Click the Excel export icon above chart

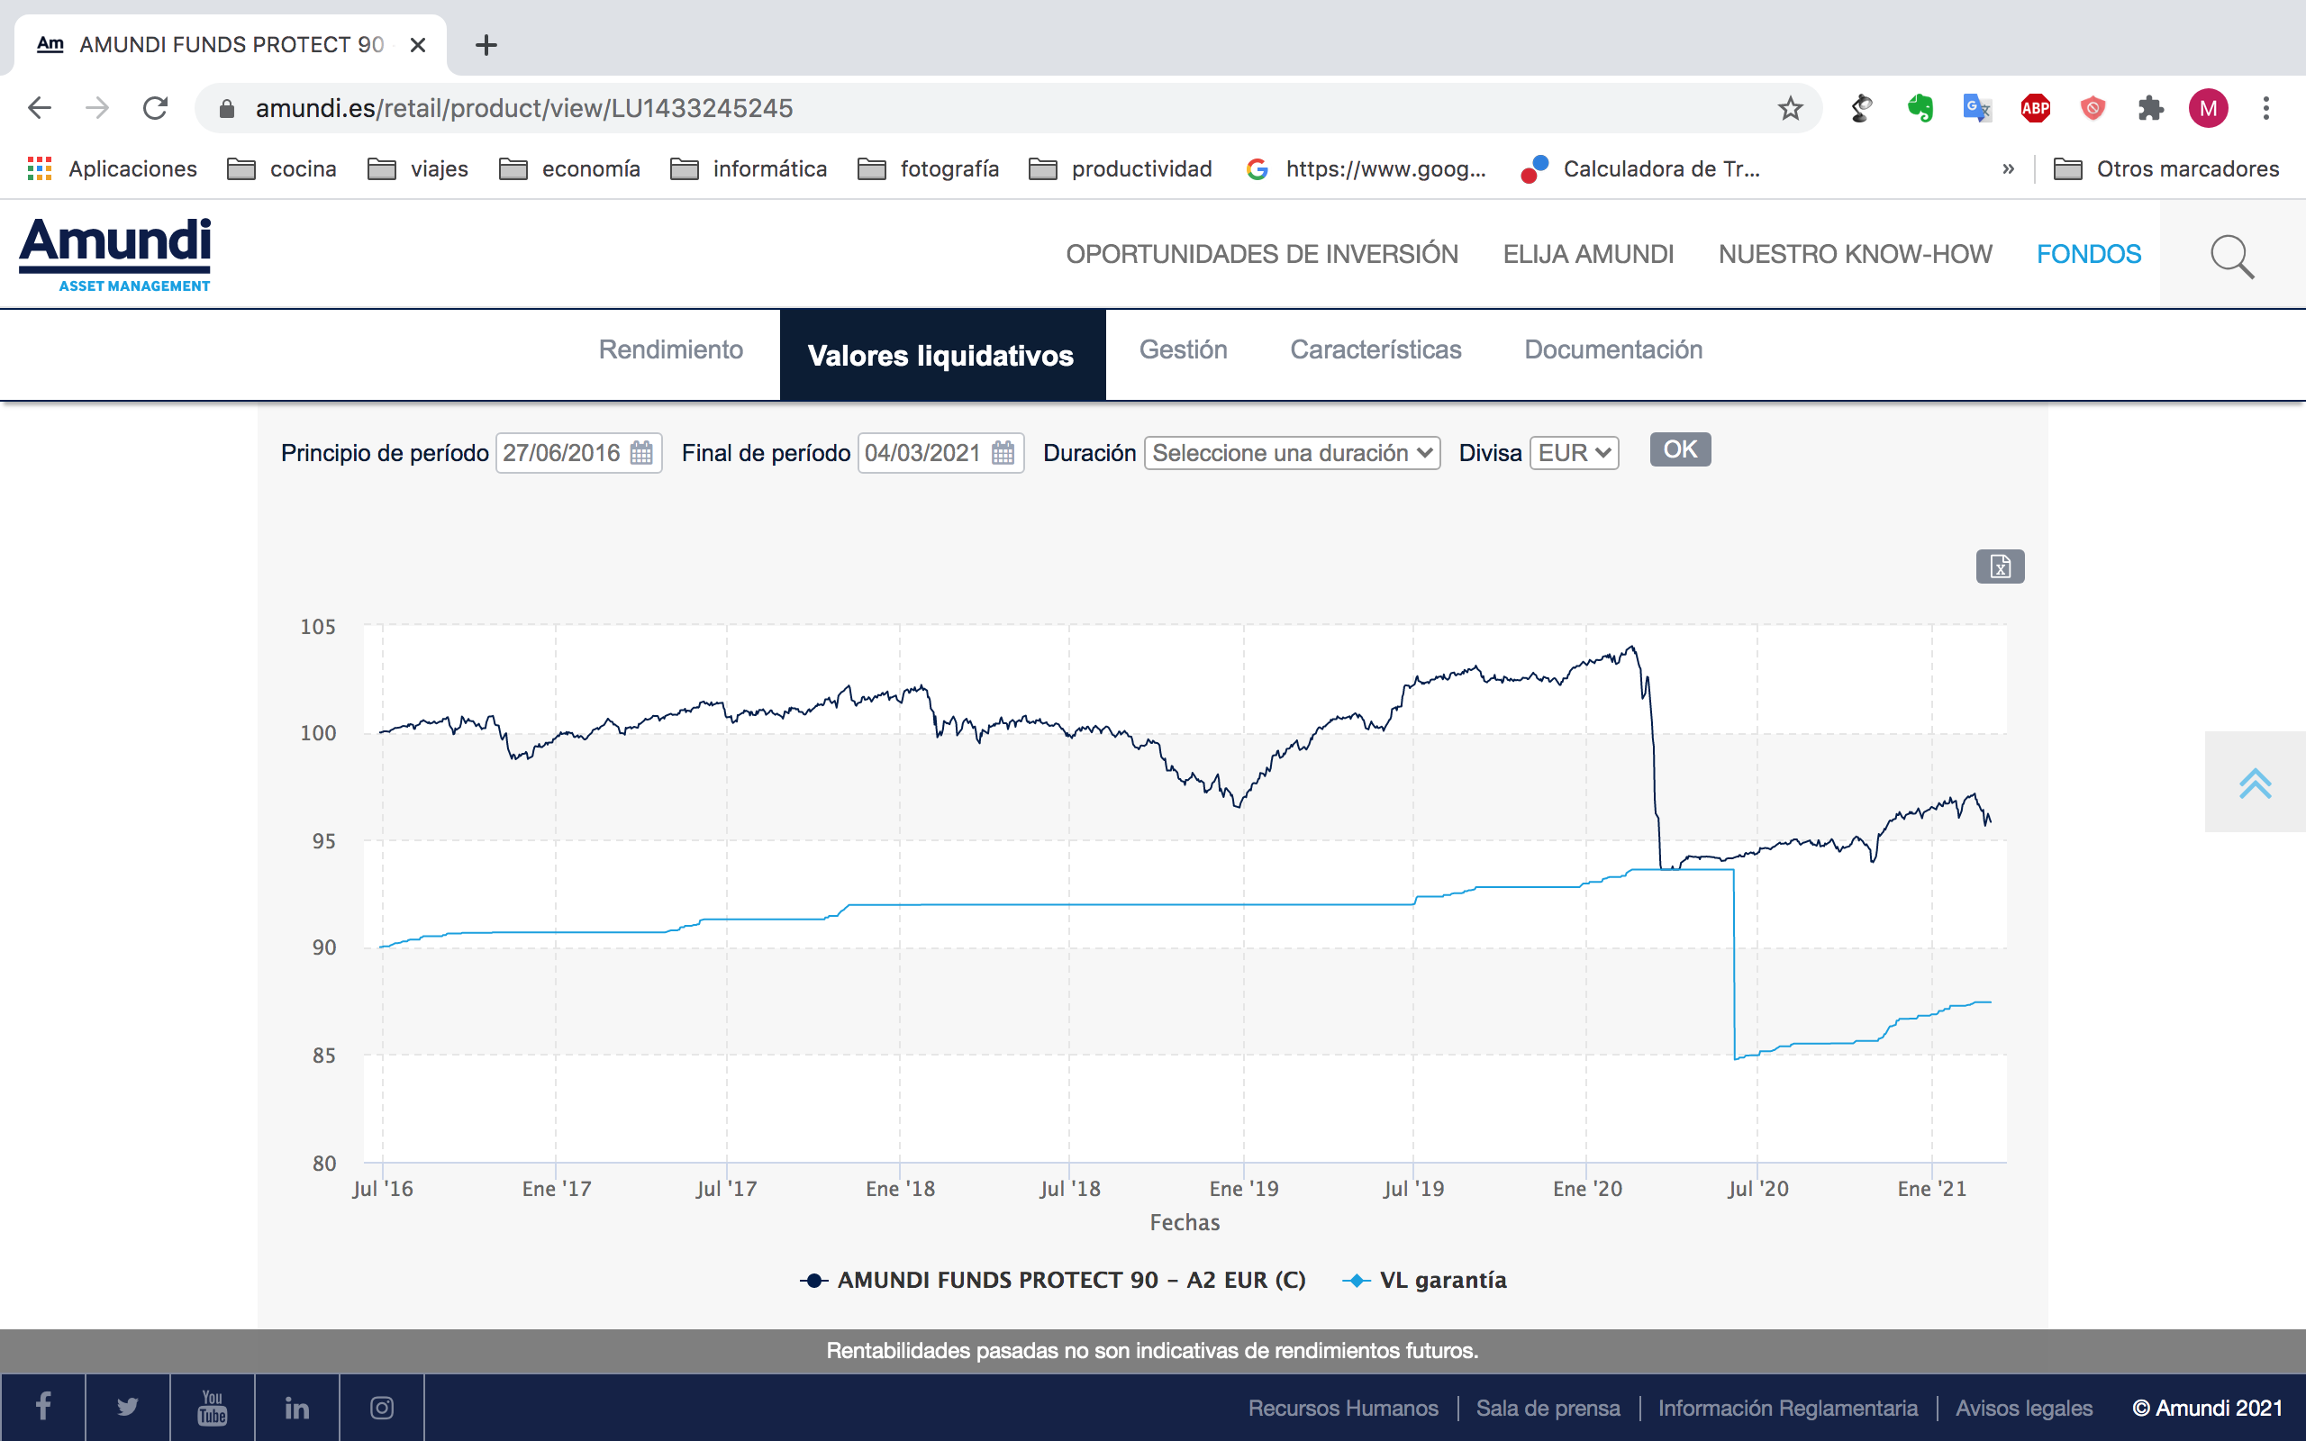pos(1999,567)
